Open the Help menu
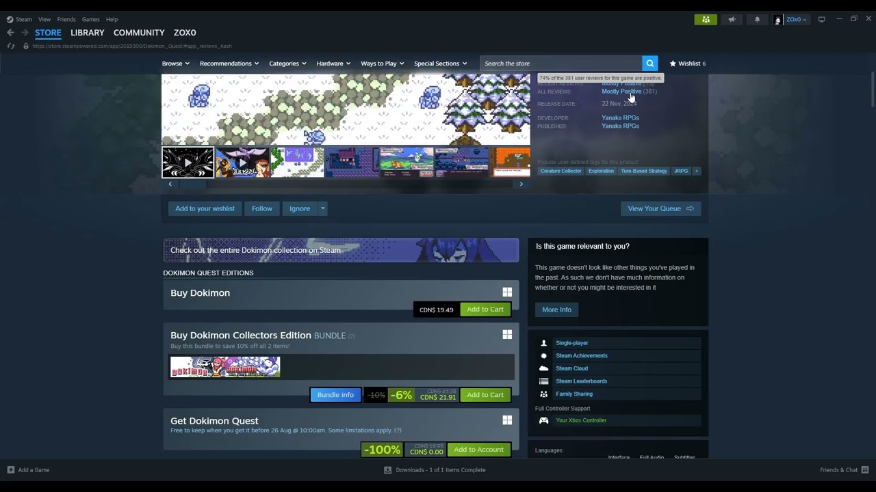Image resolution: width=876 pixels, height=492 pixels. [x=112, y=19]
